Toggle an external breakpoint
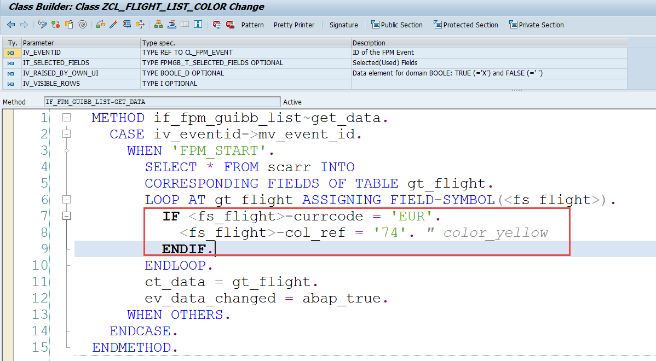The height and width of the screenshot is (361, 656). [x=229, y=24]
